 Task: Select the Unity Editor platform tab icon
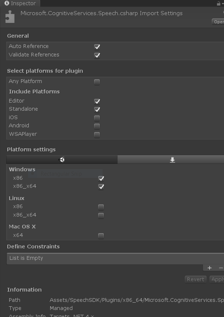click(62, 159)
